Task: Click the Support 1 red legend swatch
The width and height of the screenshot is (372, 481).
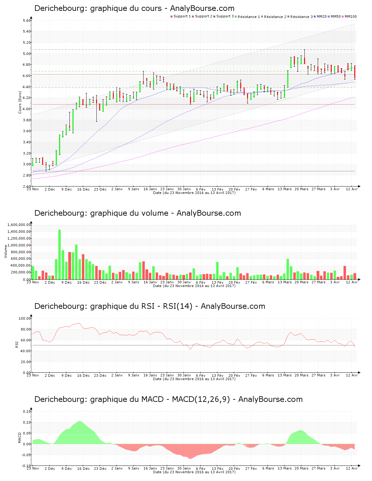Action: (x=171, y=16)
